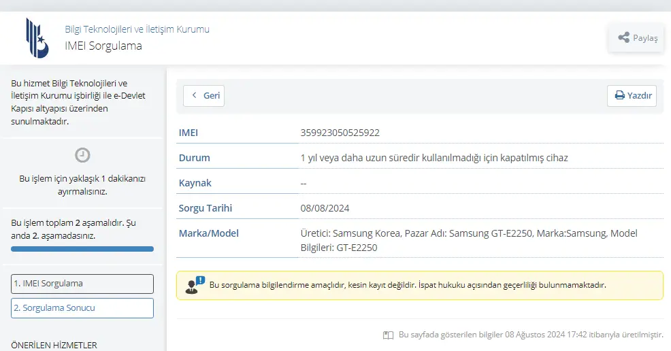Click the Samsung GT-E2250 model details text
Viewport: 671px width, 351px height.
(469, 240)
